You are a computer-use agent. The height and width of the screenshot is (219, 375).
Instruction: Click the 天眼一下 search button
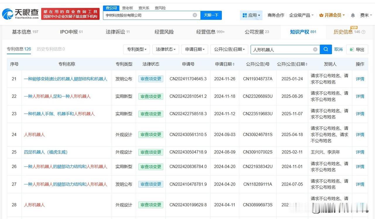(x=211, y=15)
